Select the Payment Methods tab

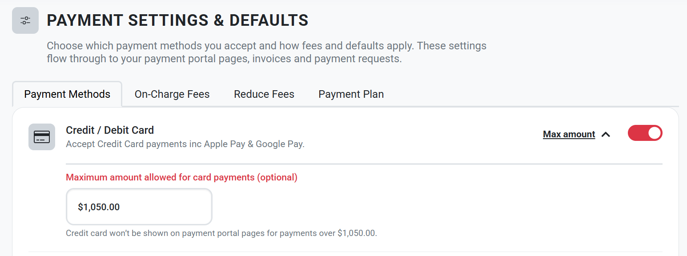pyautogui.click(x=67, y=94)
